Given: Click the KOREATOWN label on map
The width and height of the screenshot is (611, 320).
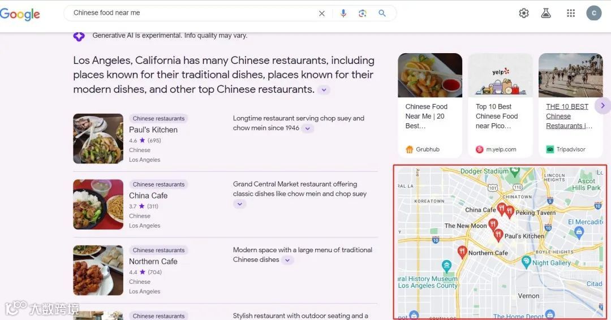Looking at the screenshot, I should click(x=429, y=201).
